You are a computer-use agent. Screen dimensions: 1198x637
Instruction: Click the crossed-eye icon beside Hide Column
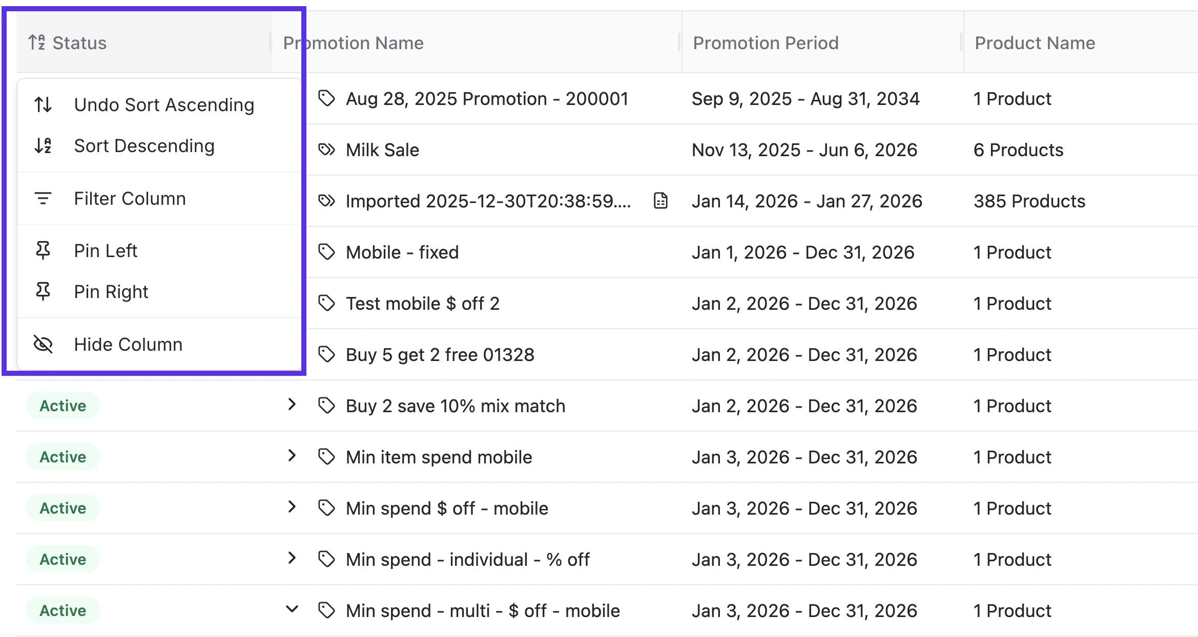pyautogui.click(x=43, y=344)
